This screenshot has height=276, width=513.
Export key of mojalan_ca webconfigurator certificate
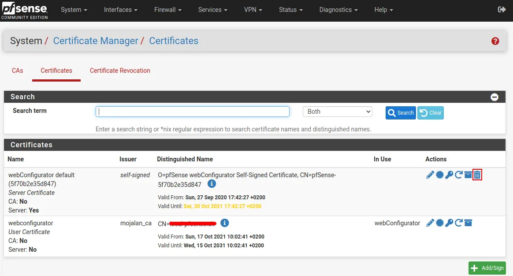click(x=449, y=223)
